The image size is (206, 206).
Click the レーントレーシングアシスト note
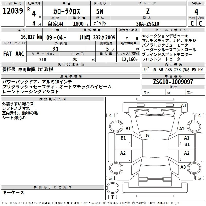31,92
